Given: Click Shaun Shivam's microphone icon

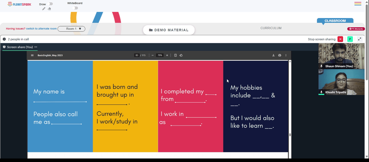Looking at the screenshot, I should [x=321, y=66].
